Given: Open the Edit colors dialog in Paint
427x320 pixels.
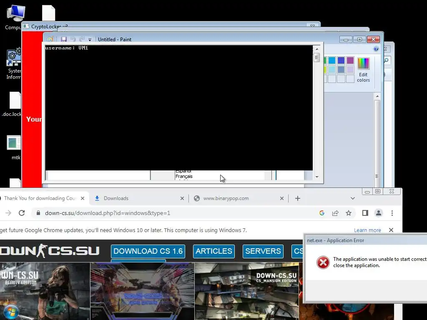Looking at the screenshot, I should coord(363,70).
